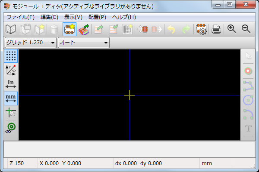Screen dimensions: 259x172
Task: Zoom in with the magnifier plus icon
Action: (232, 29)
